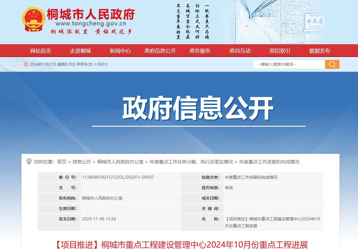Click 年度重点工作进展和完成情况 breadcrumb link

click(269, 162)
